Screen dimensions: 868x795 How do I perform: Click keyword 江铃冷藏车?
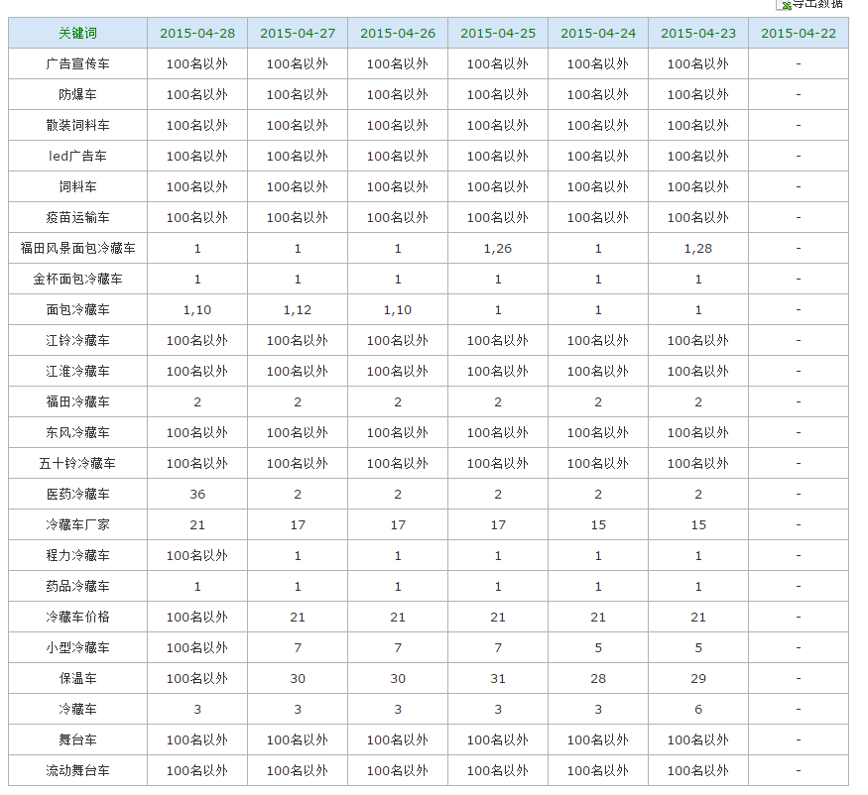[78, 340]
